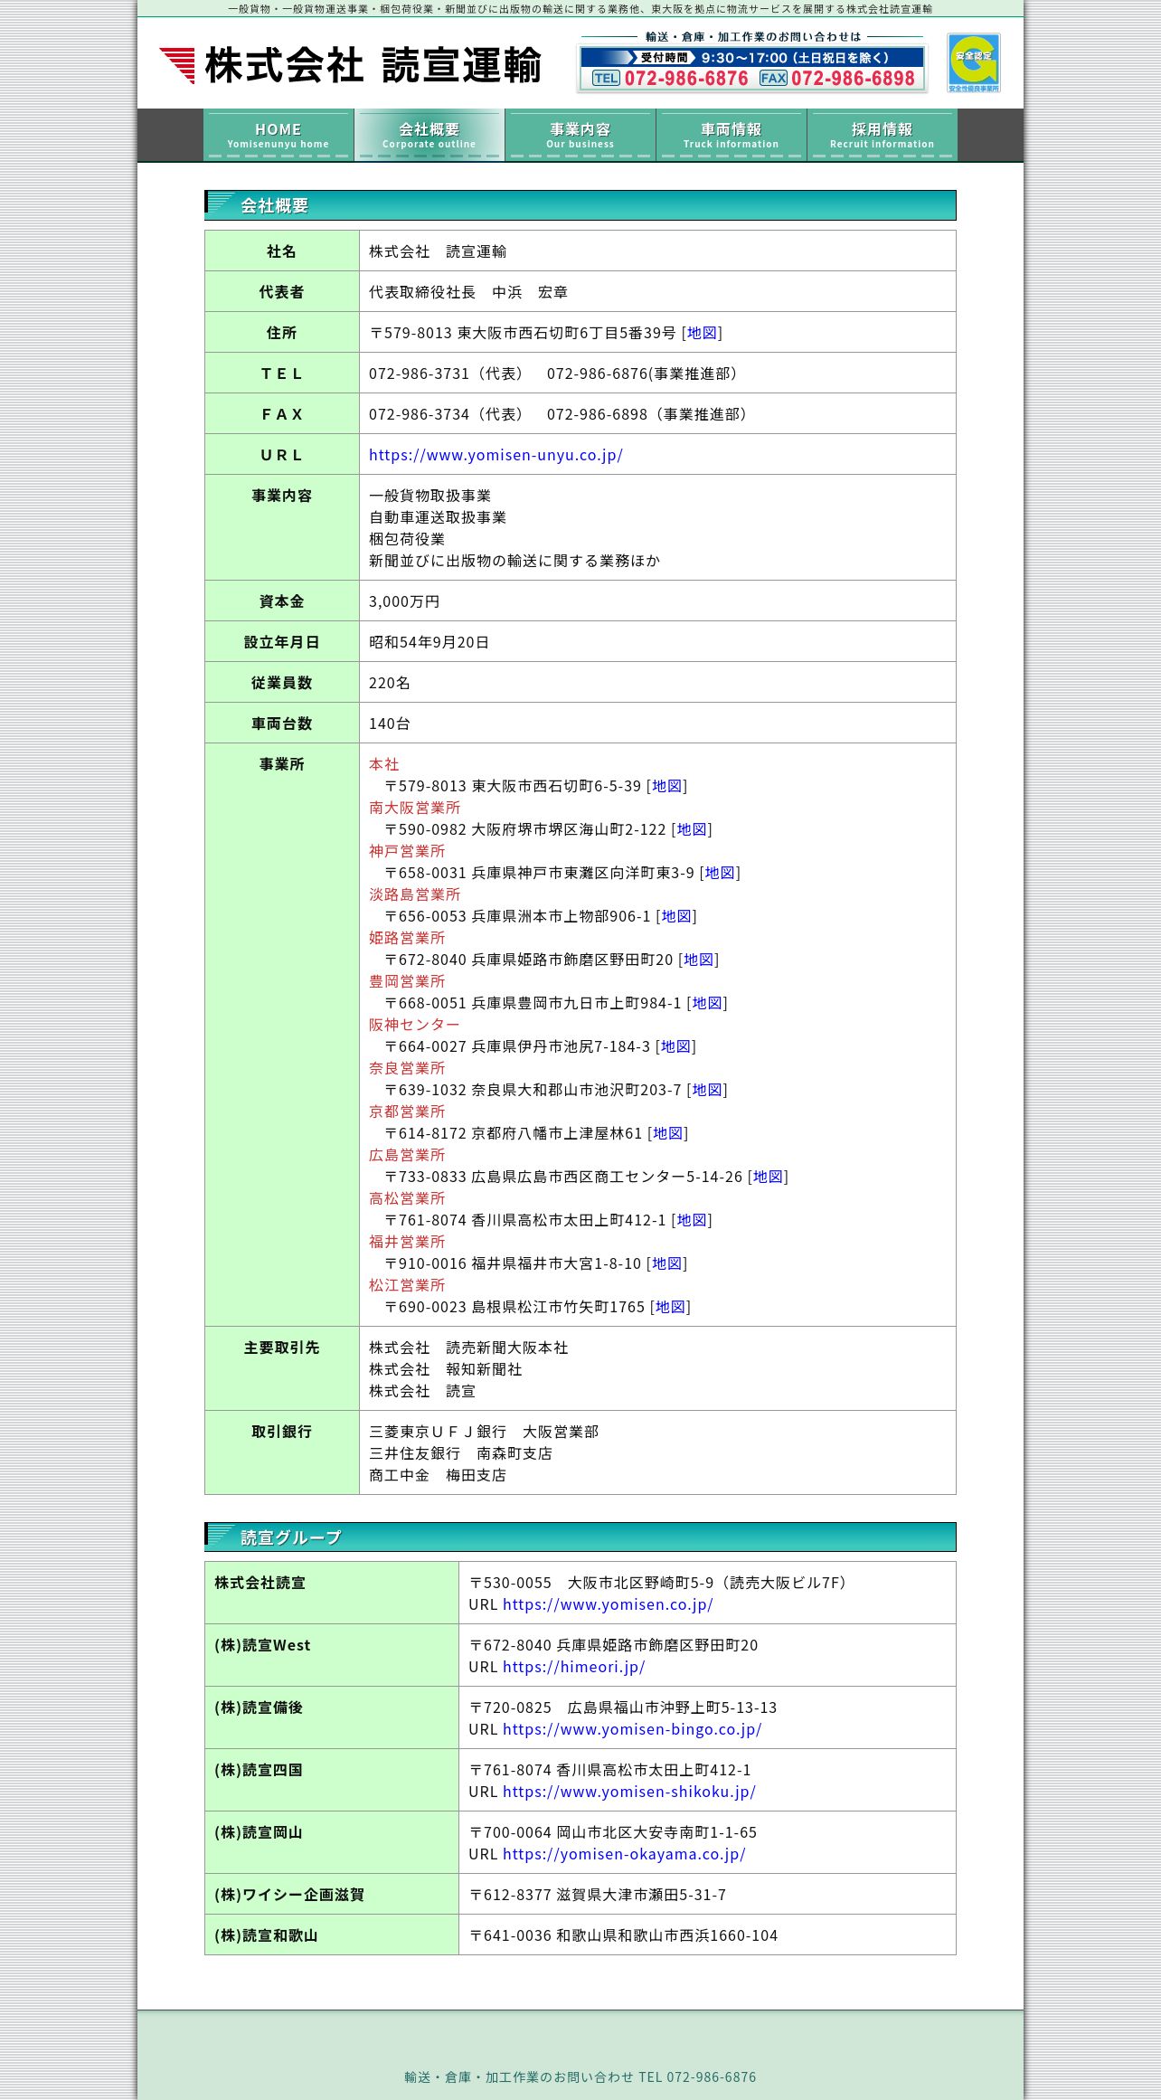1161x2100 pixels.
Task: Open the 地図 link for 豊岡営業所 address
Action: pos(707,1003)
